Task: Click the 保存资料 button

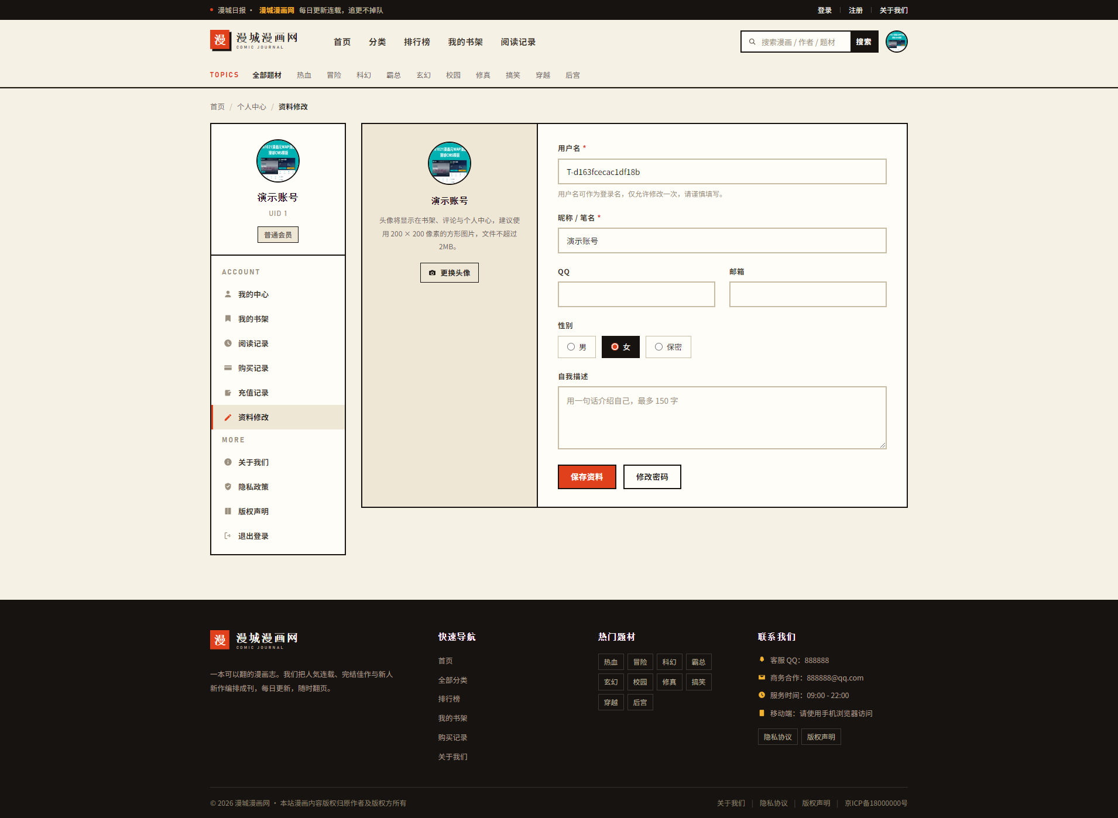Action: pyautogui.click(x=587, y=477)
